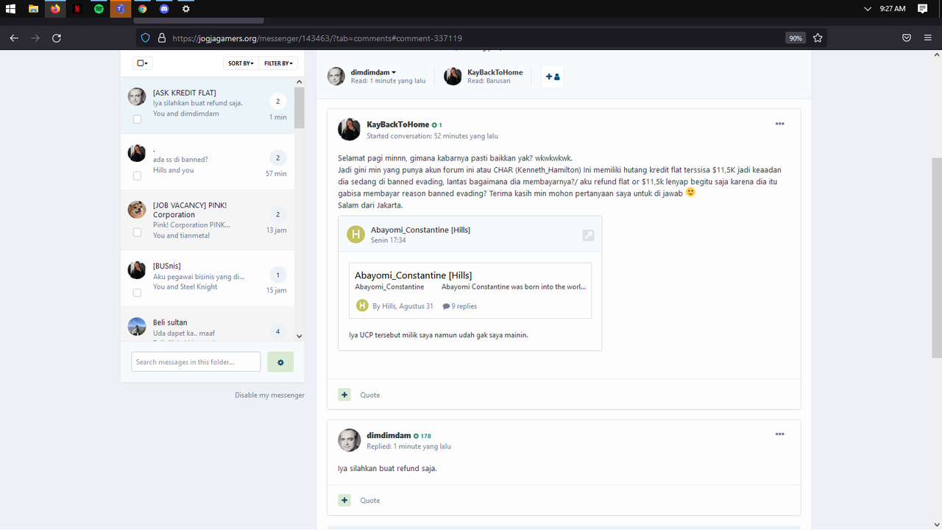Open Windows Start menu

11,9
